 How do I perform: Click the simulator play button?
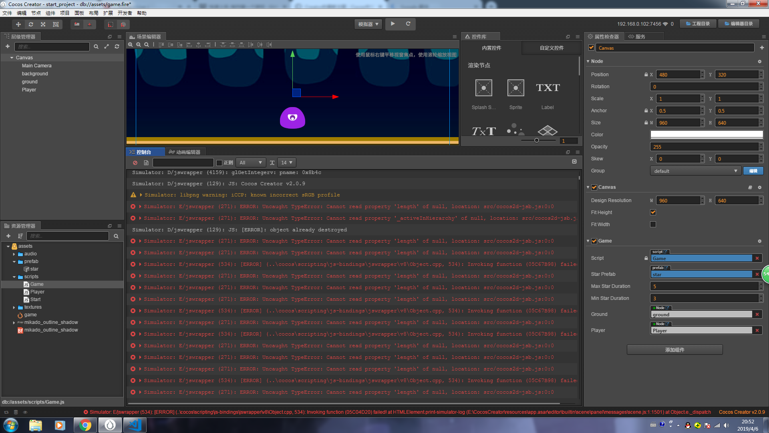tap(393, 24)
